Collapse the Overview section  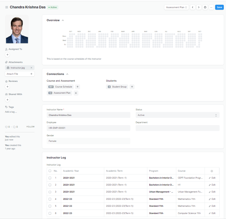pos(63,20)
